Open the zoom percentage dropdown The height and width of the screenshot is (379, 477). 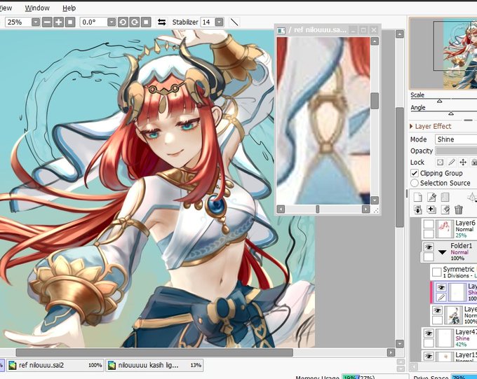(x=36, y=22)
